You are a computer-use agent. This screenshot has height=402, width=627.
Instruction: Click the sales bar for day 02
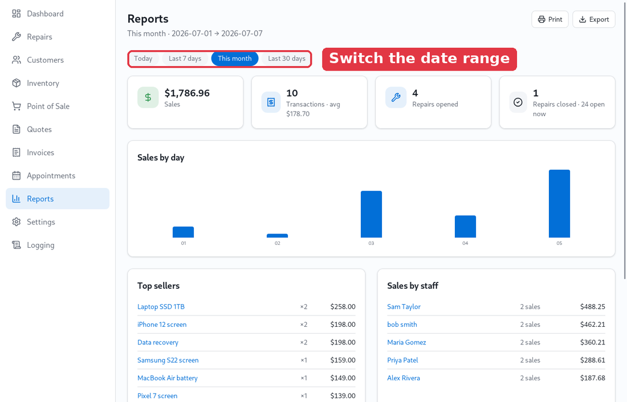(277, 236)
